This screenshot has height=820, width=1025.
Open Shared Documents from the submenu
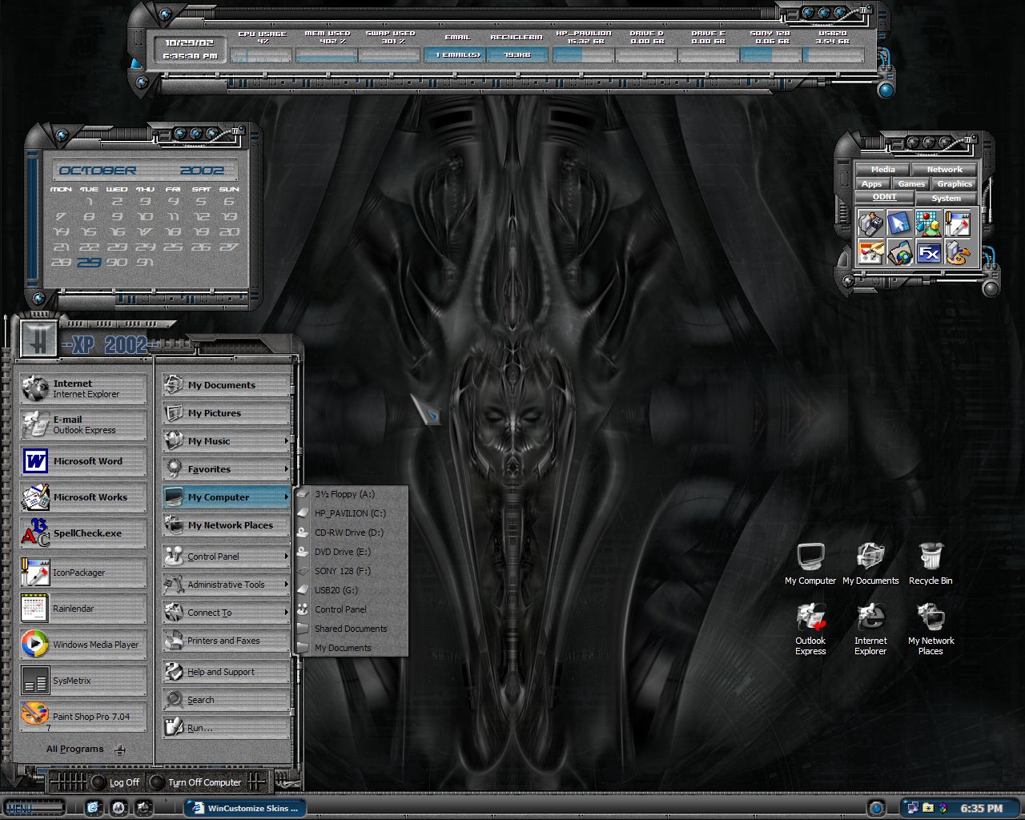352,629
